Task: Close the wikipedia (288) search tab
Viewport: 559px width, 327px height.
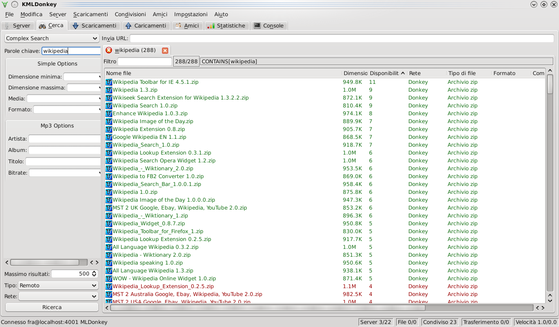Action: (165, 51)
